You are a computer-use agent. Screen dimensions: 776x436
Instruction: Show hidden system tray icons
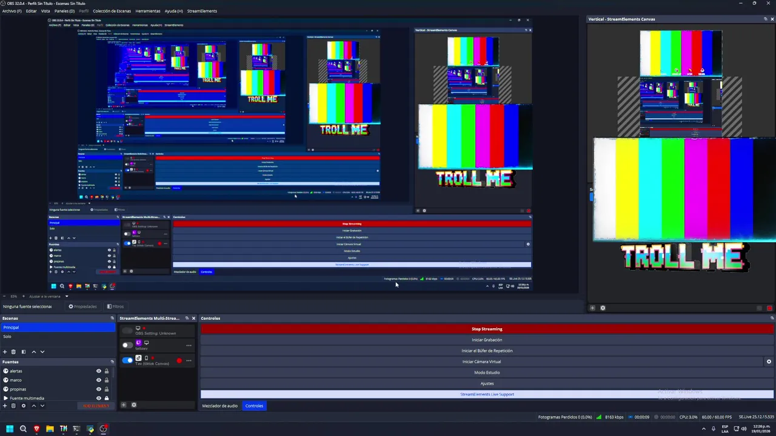tap(704, 429)
